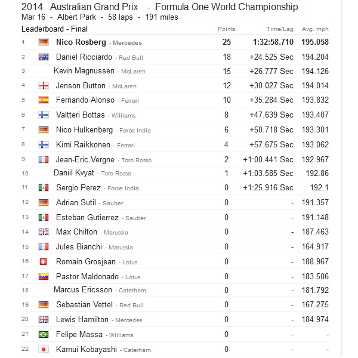Image resolution: width=358 pixels, height=358 pixels.
Task: Click the Brazilian flag beside Felipe Massa
Action: (x=44, y=335)
